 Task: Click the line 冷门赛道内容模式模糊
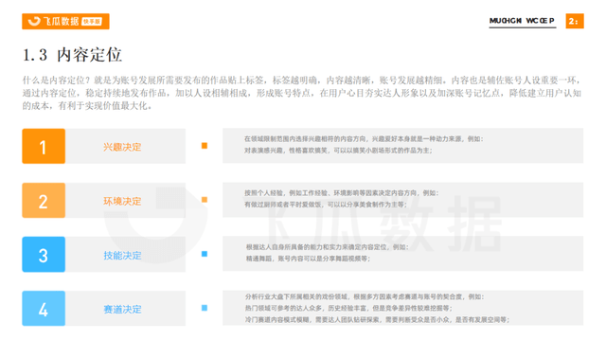(377, 320)
